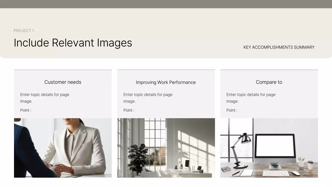Select the KEY ACCOMPLISHMENTS SUMMARY text

click(x=279, y=47)
